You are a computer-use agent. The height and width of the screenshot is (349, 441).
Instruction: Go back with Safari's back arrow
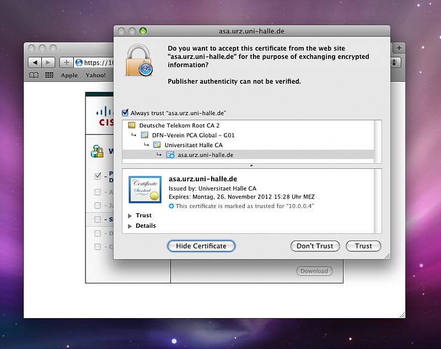tap(35, 62)
